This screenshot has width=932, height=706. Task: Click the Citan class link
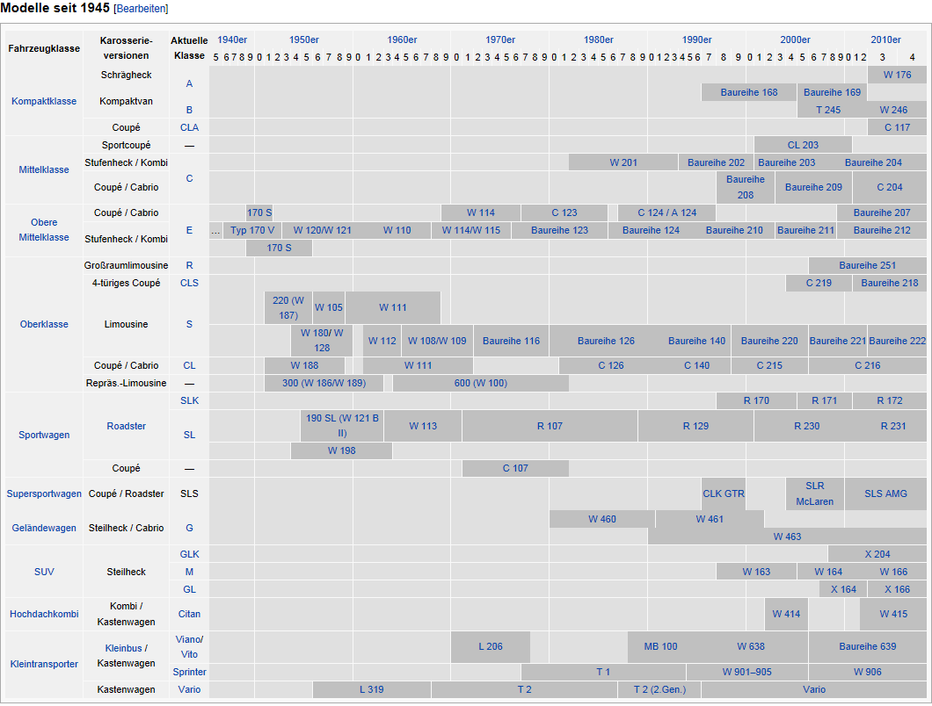189,614
